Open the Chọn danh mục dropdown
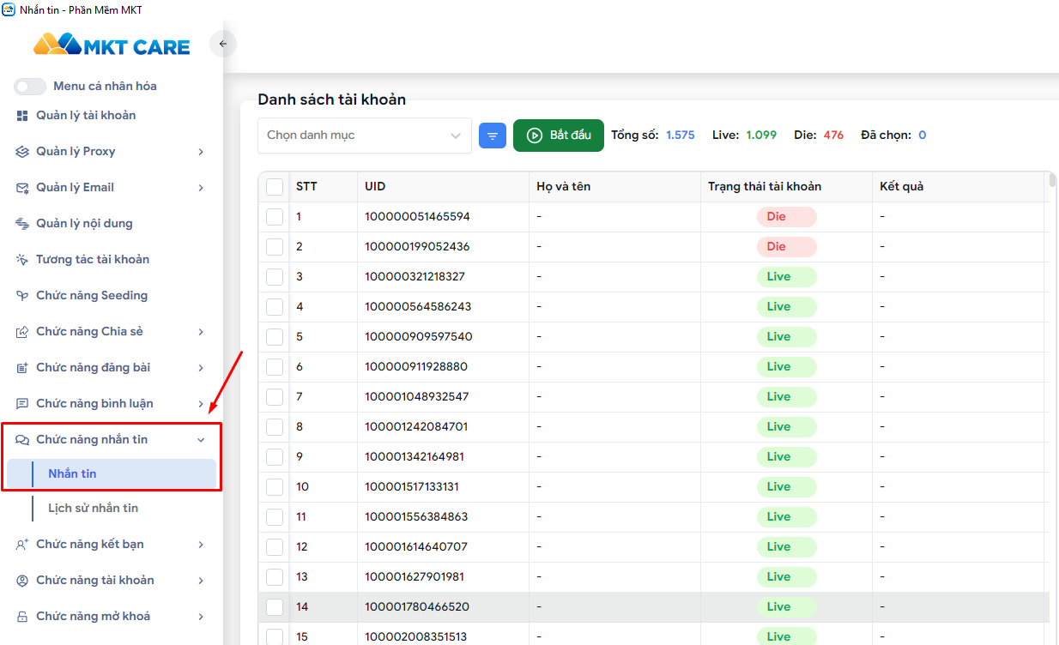The image size is (1059, 645). 365,136
